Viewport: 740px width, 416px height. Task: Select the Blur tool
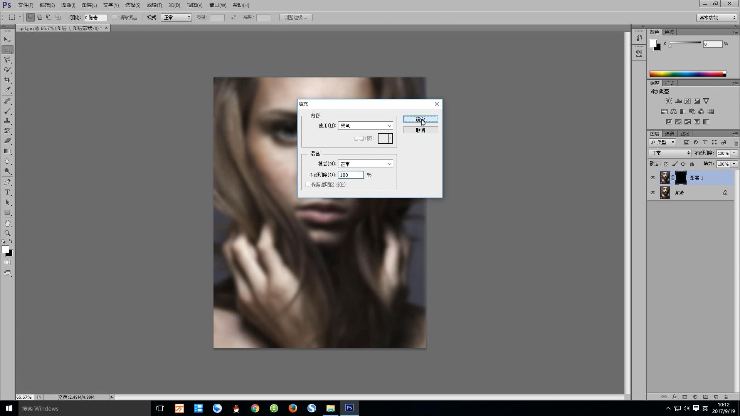click(x=7, y=161)
